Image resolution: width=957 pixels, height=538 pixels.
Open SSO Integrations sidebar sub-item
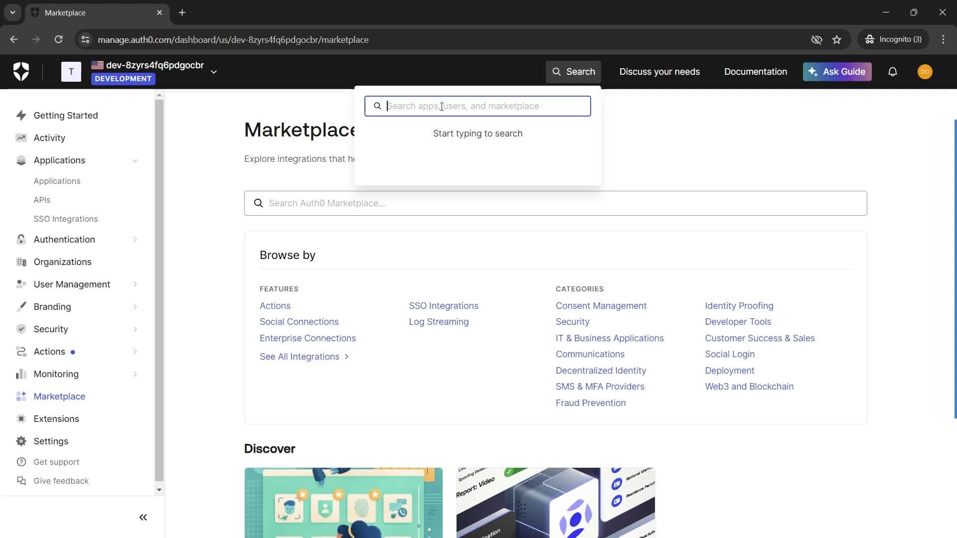(66, 219)
